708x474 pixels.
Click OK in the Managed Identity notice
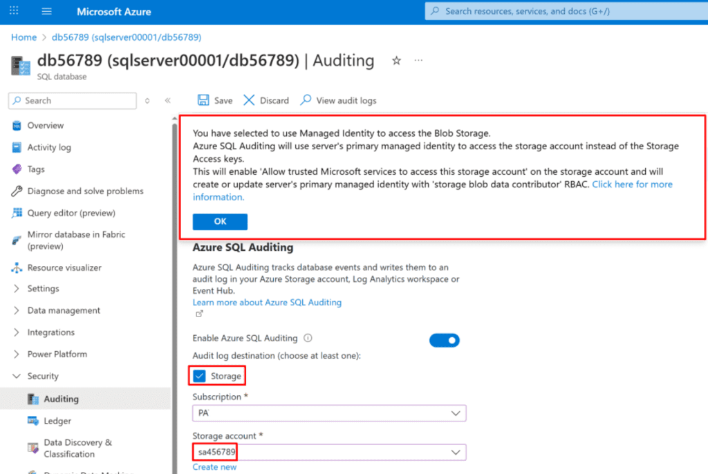(x=220, y=222)
